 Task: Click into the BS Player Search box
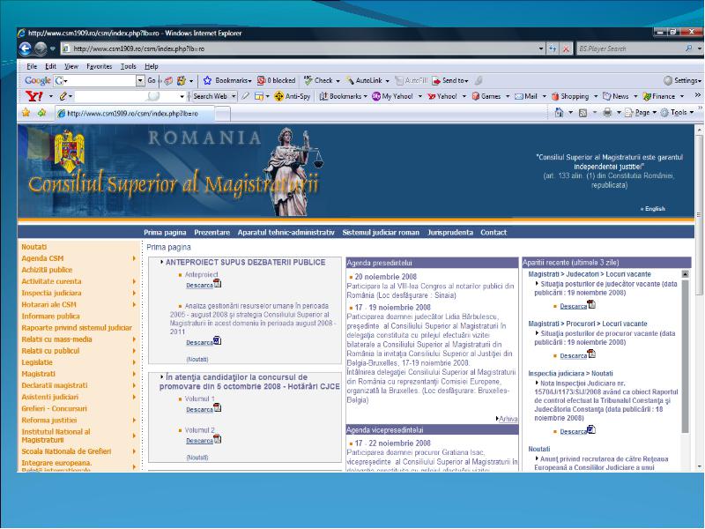629,48
